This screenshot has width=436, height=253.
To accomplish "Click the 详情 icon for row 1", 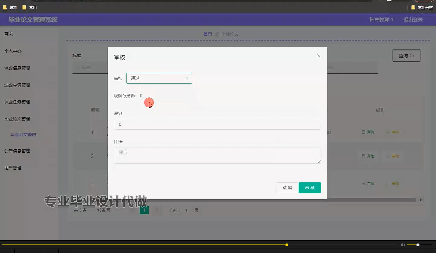I will [x=368, y=132].
